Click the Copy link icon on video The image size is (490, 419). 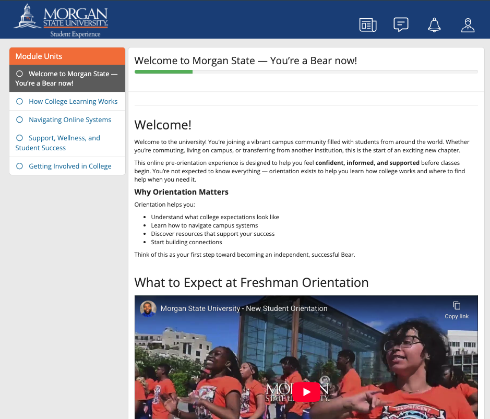click(x=457, y=310)
